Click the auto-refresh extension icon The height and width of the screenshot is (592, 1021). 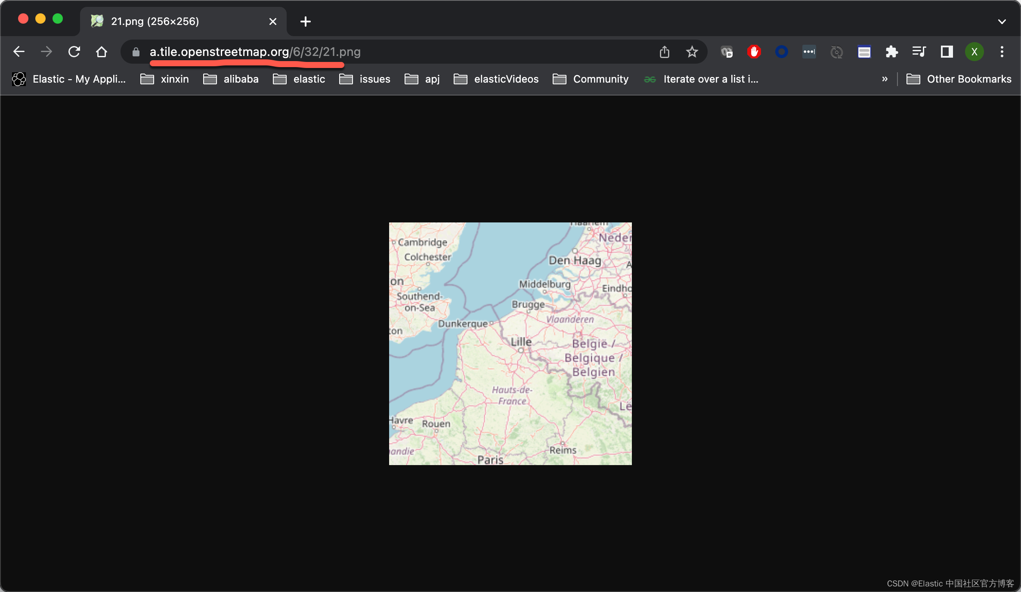pyautogui.click(x=836, y=52)
